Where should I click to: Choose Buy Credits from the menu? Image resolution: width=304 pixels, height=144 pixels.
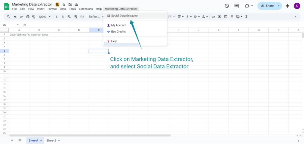pyautogui.click(x=118, y=32)
